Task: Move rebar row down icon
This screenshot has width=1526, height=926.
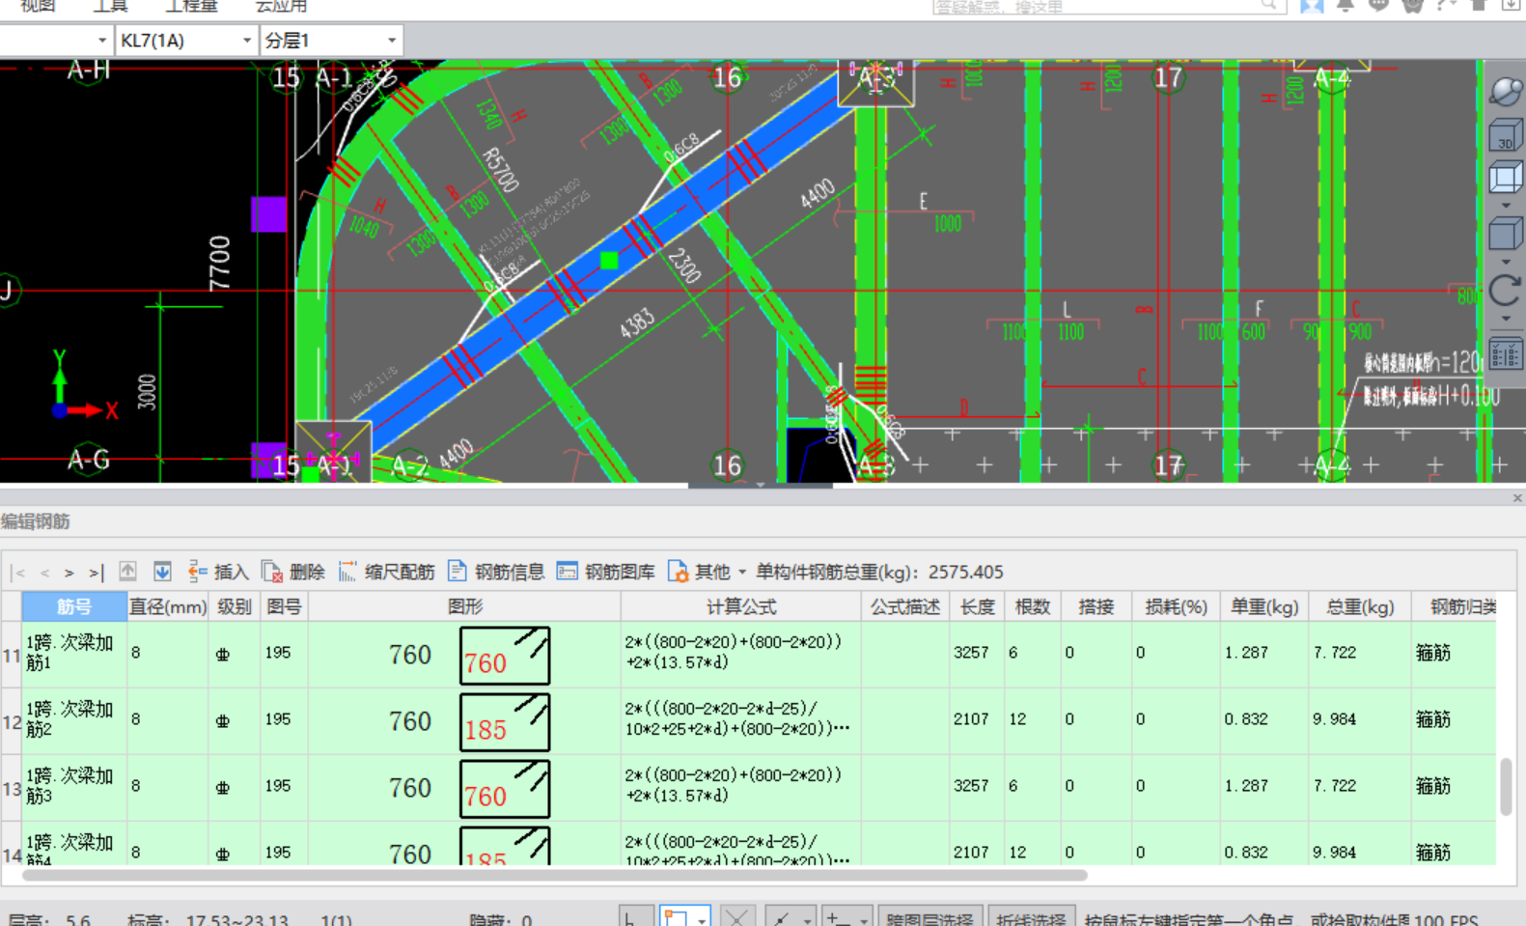Action: (162, 572)
